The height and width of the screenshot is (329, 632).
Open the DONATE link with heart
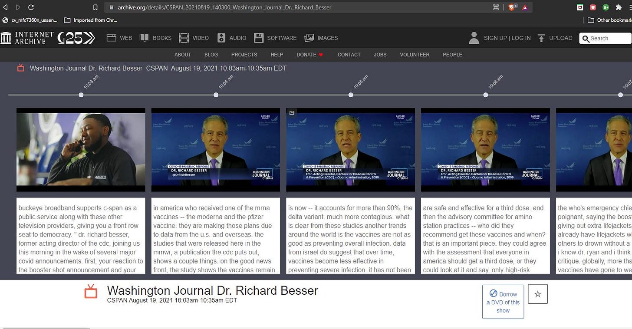[x=310, y=55]
